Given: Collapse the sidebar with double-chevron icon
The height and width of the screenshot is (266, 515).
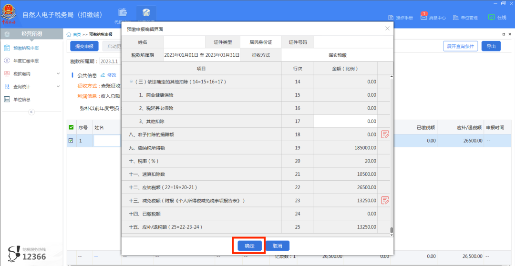Looking at the screenshot, I should pyautogui.click(x=31, y=112).
